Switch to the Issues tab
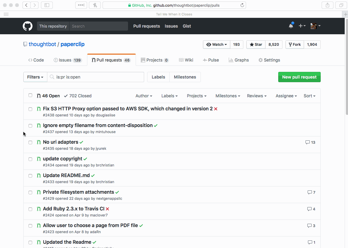Image resolution: width=348 pixels, height=248 pixels. [x=68, y=60]
